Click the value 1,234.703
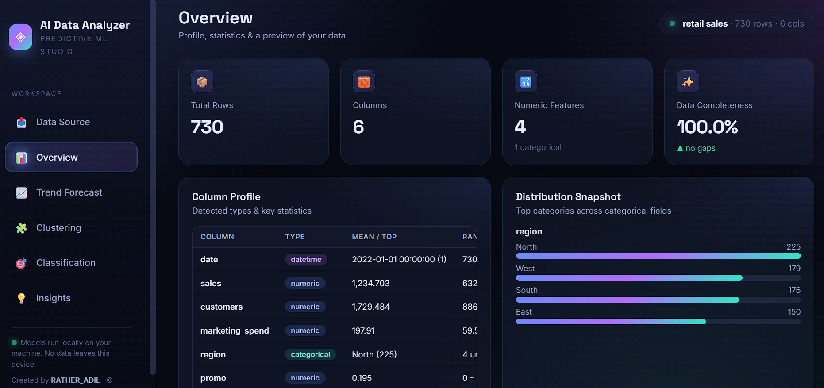 point(371,283)
